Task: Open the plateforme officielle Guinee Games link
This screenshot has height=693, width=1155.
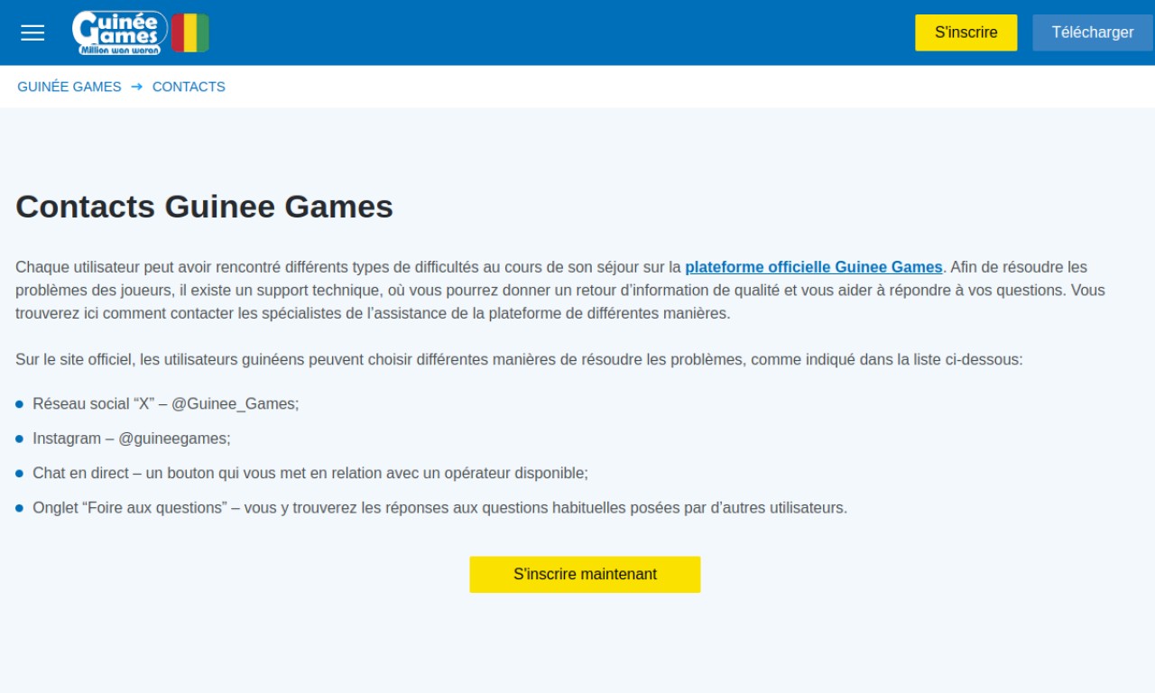Action: point(813,267)
